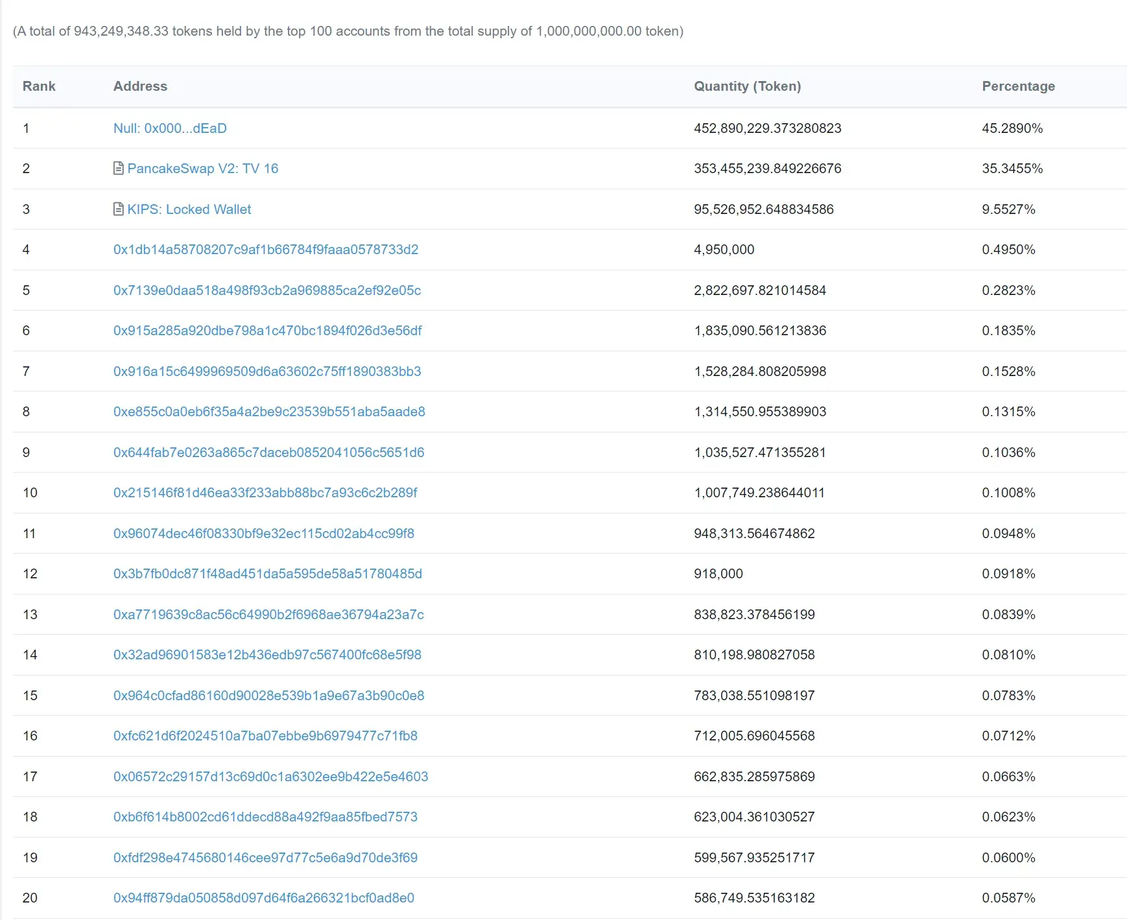Open address 0x964c0cfad86160d90028e539b1a9e67a3b90c0e8
The height and width of the screenshot is (920, 1127).
point(269,696)
